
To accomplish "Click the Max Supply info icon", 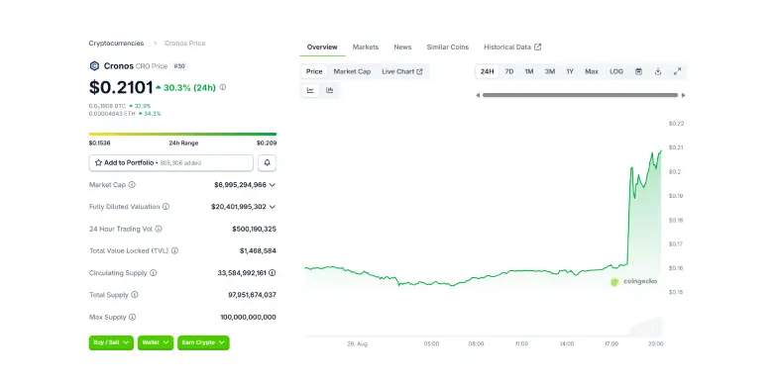I will 132,317.
